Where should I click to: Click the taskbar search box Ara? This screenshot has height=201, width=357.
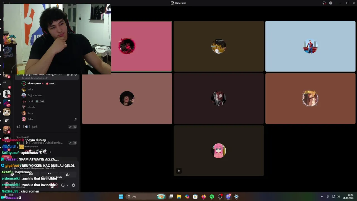(146, 197)
